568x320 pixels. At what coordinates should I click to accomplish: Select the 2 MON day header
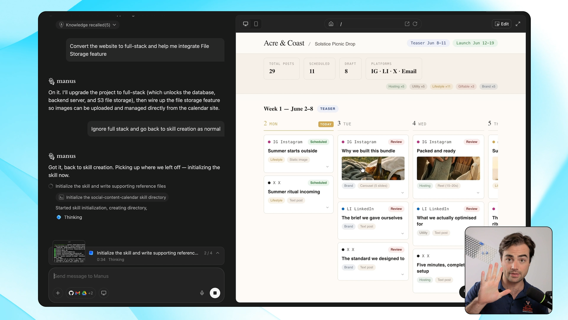click(271, 124)
